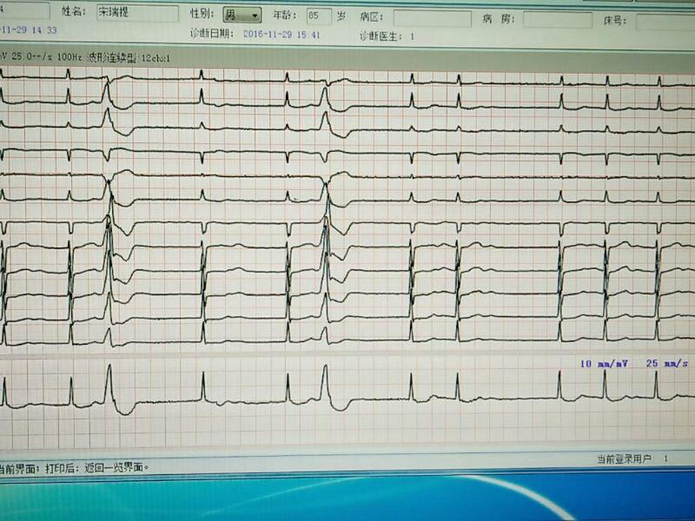Open the 性别 gender dropdown
Viewport: 695px width, 521px height.
[242, 16]
